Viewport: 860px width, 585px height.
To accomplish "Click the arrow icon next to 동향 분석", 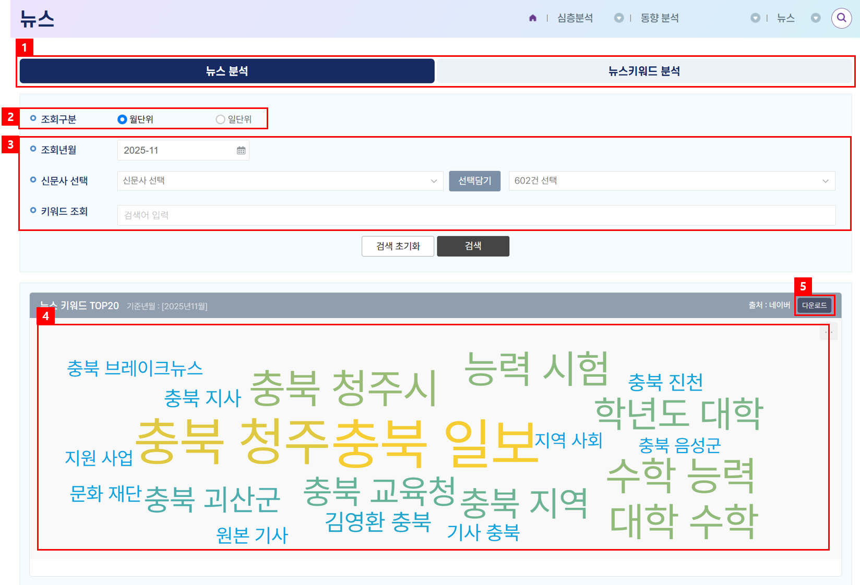I will point(755,18).
